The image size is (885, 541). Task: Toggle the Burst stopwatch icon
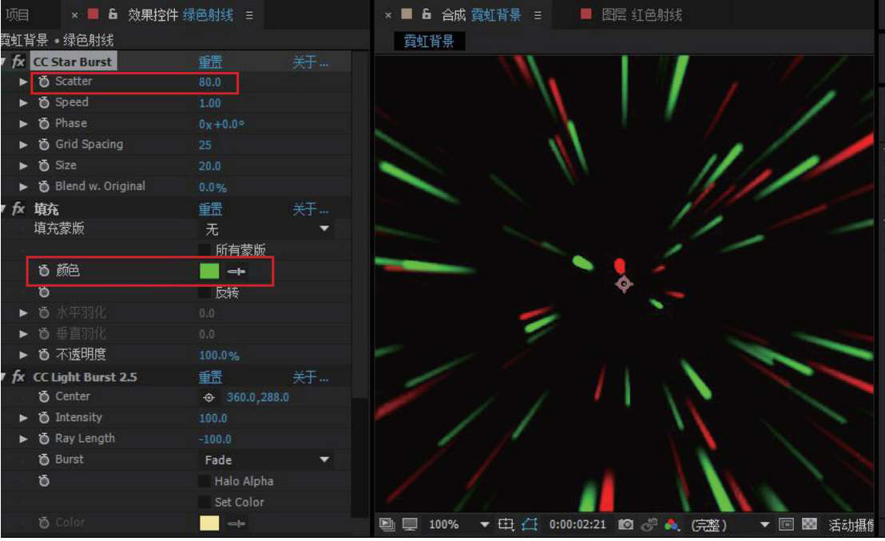coord(44,459)
